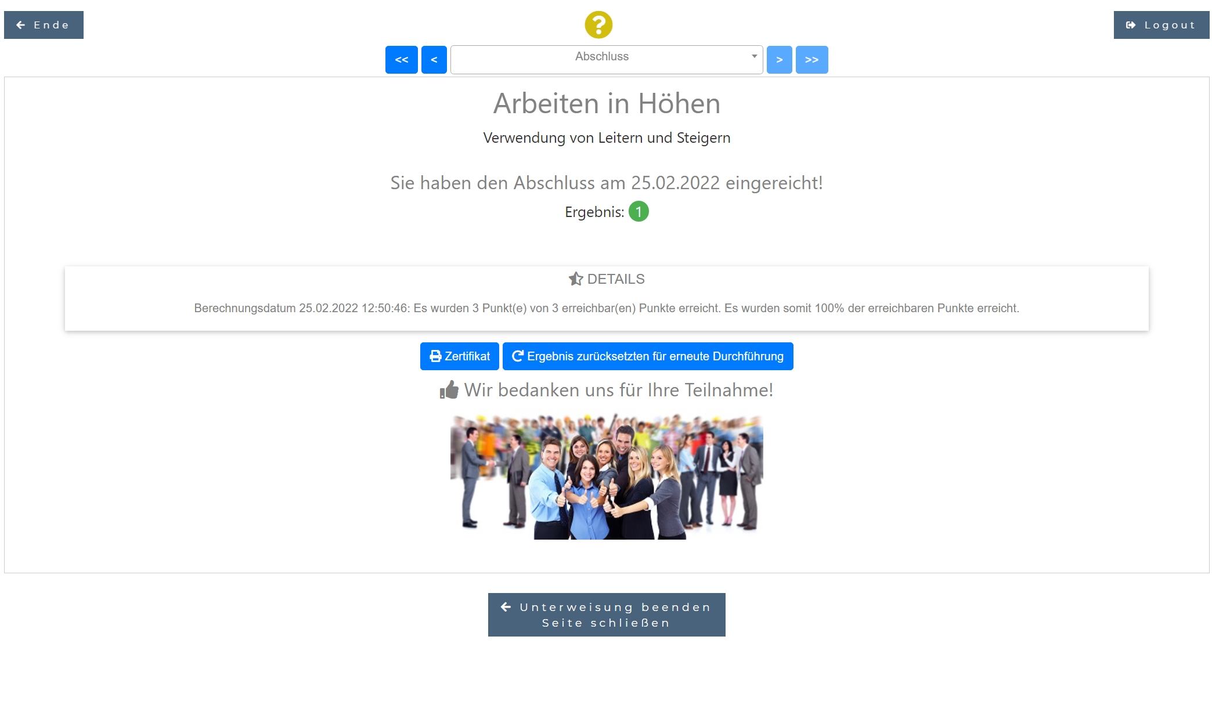Click the Verwendung von Leitern subtitle
The image size is (1212, 723).
pos(607,138)
